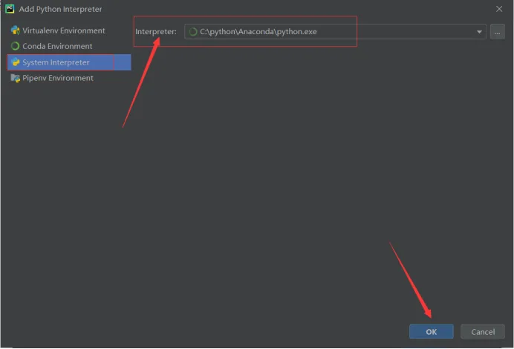Click the Virtualenv Python icon
The height and width of the screenshot is (349, 514).
pyautogui.click(x=15, y=30)
